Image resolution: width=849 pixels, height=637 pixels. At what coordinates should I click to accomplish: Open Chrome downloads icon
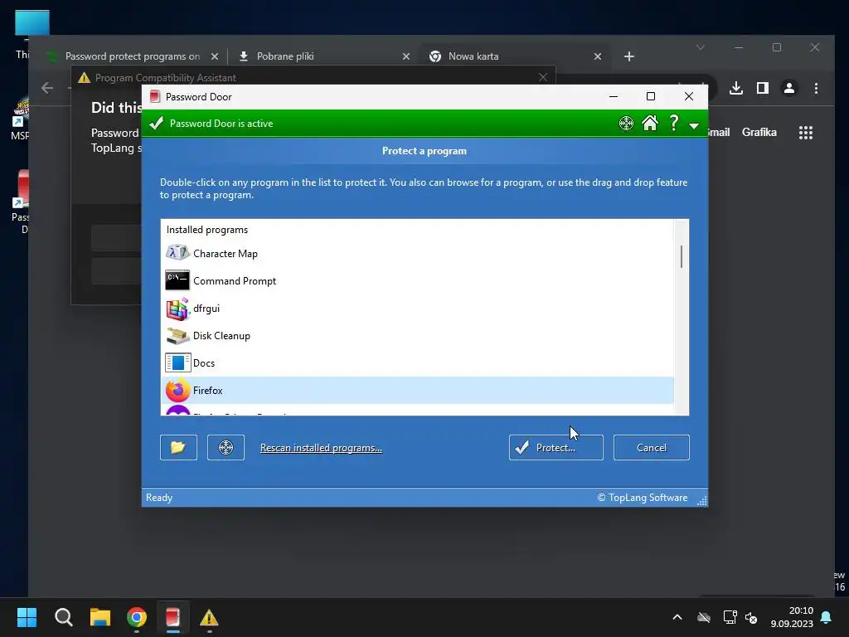[x=736, y=88]
